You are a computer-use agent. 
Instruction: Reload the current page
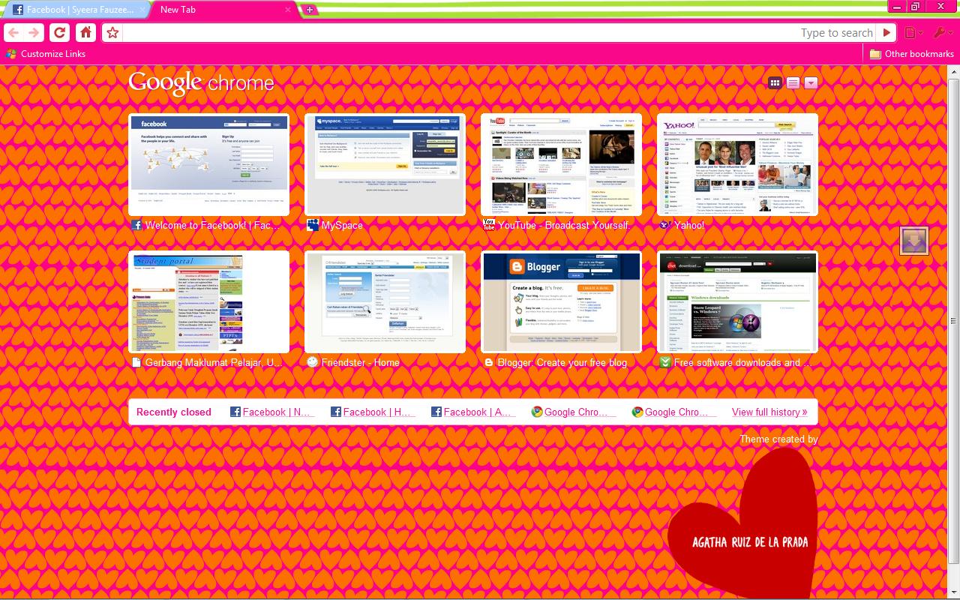60,33
